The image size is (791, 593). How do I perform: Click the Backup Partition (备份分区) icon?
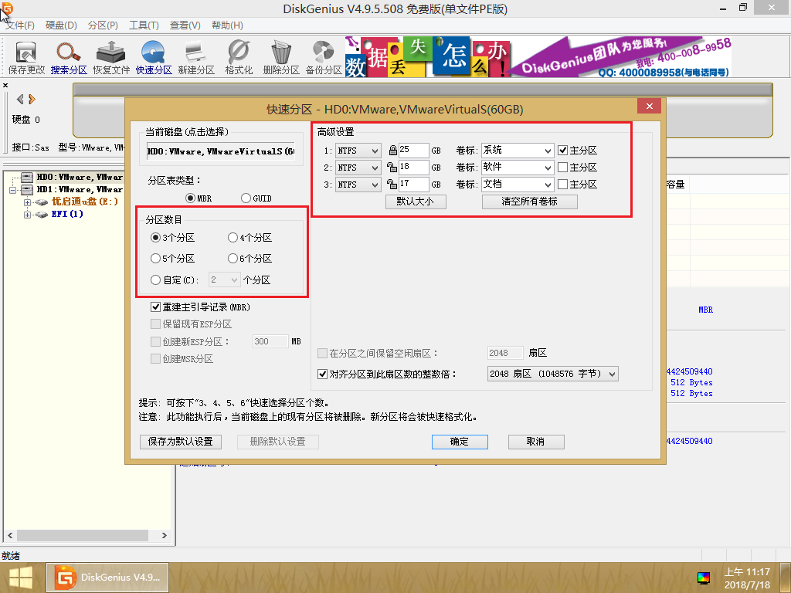[x=324, y=57]
